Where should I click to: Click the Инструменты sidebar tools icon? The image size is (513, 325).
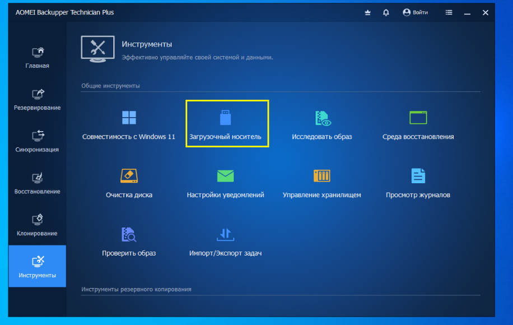tap(38, 261)
